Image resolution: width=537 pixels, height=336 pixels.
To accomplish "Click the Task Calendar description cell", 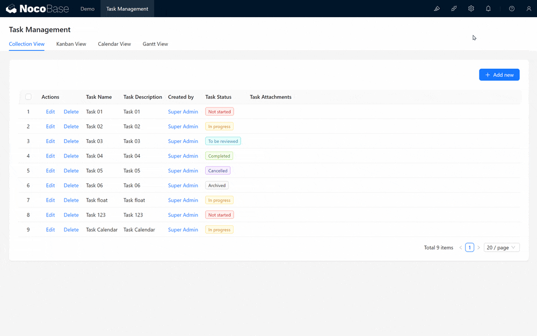I will pyautogui.click(x=139, y=230).
